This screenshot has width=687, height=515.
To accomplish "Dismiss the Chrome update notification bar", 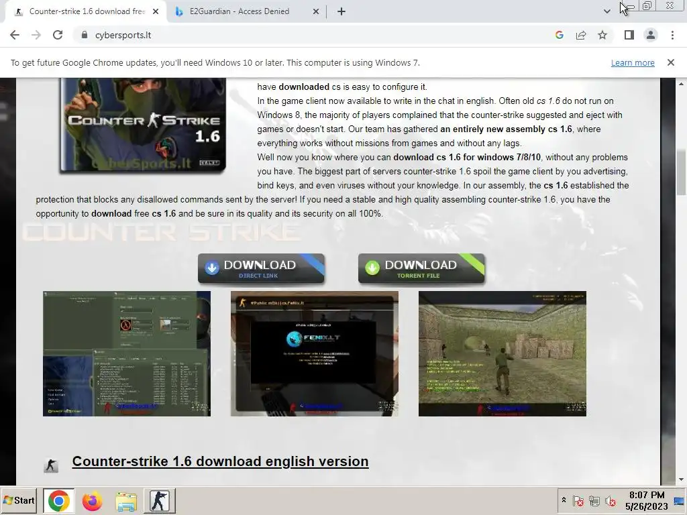I will (671, 62).
